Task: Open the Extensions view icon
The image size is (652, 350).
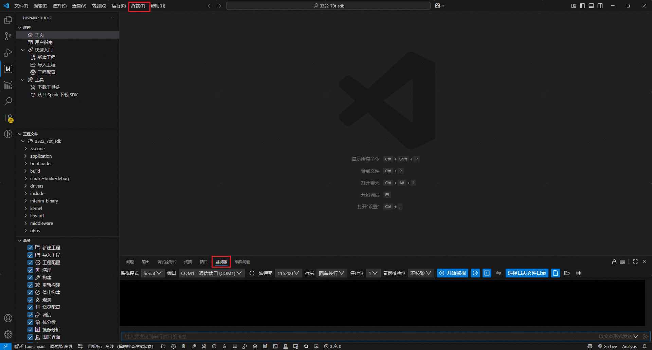Action: coord(8,118)
